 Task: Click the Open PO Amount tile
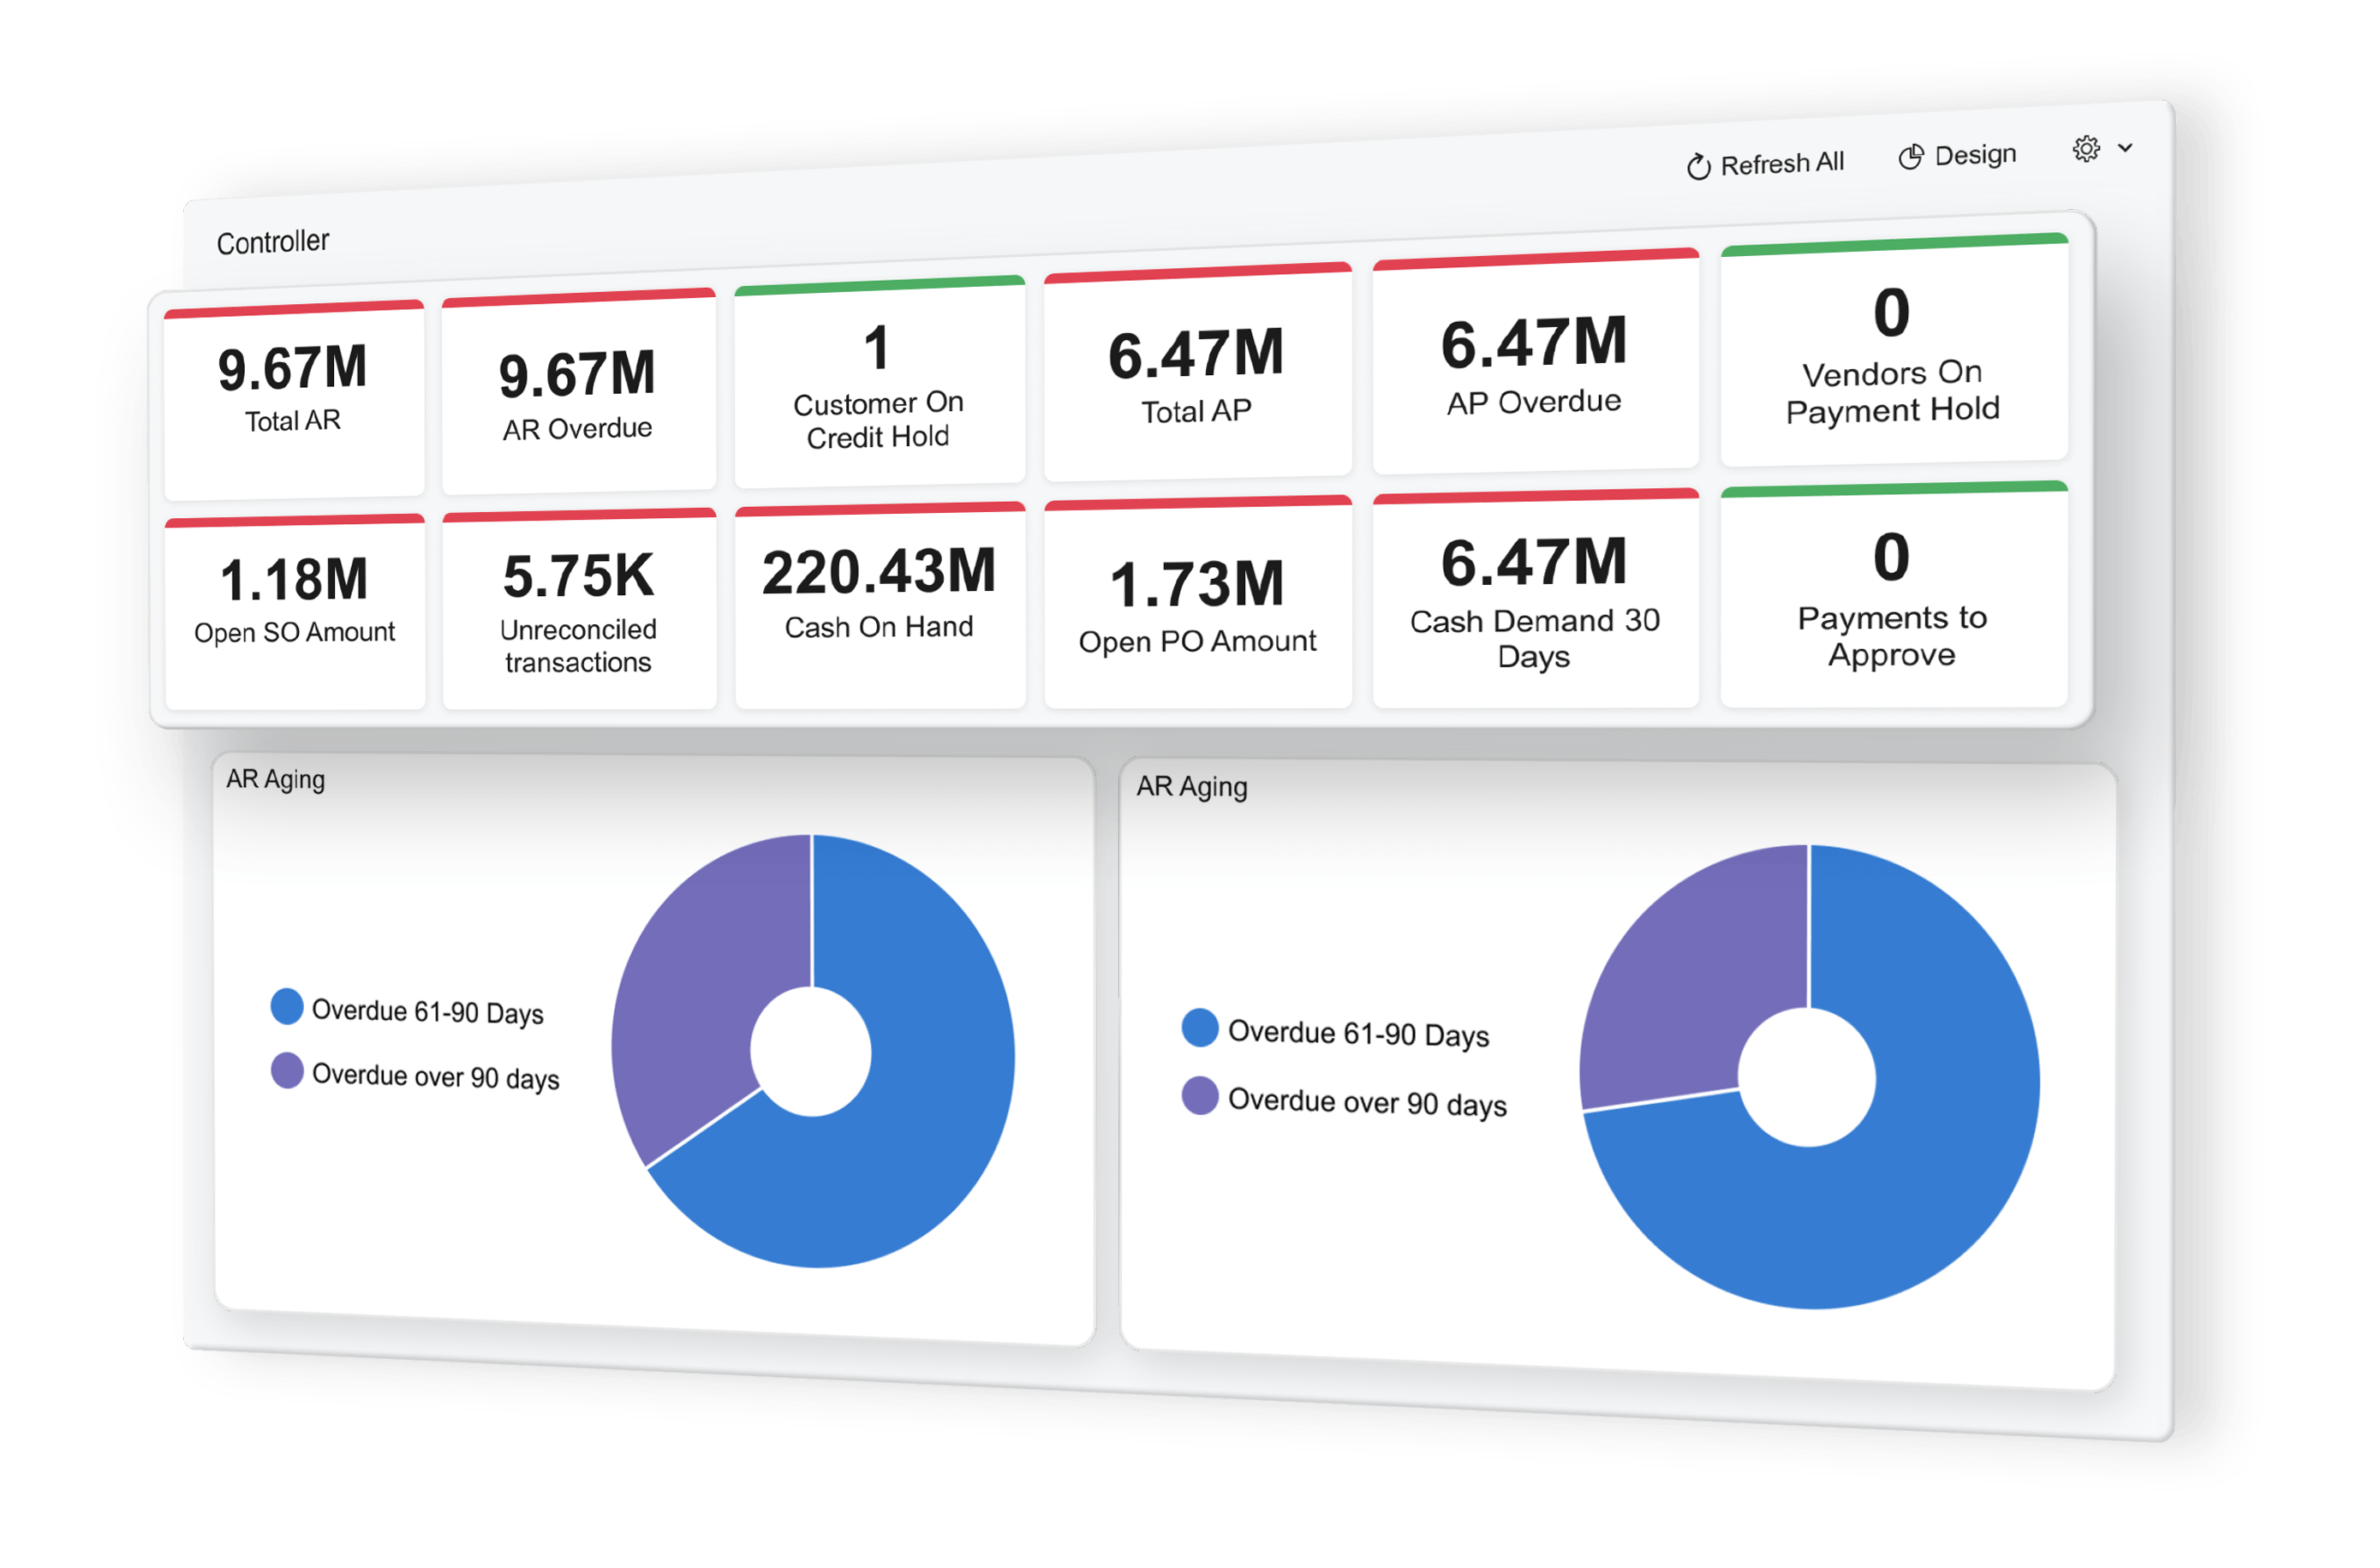[x=1197, y=605]
